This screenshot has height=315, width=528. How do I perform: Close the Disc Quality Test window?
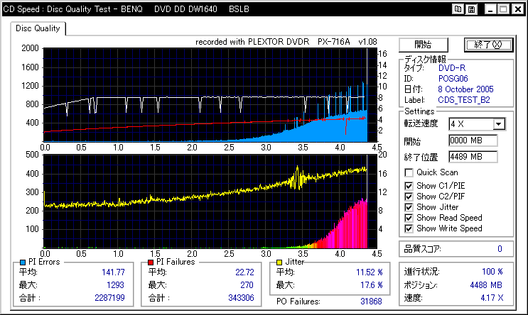[517, 9]
